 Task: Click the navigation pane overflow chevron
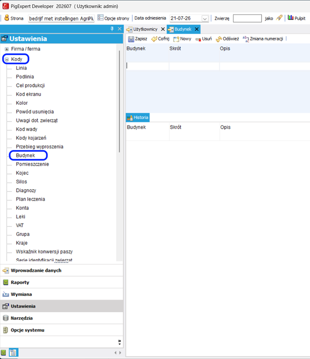click(120, 342)
